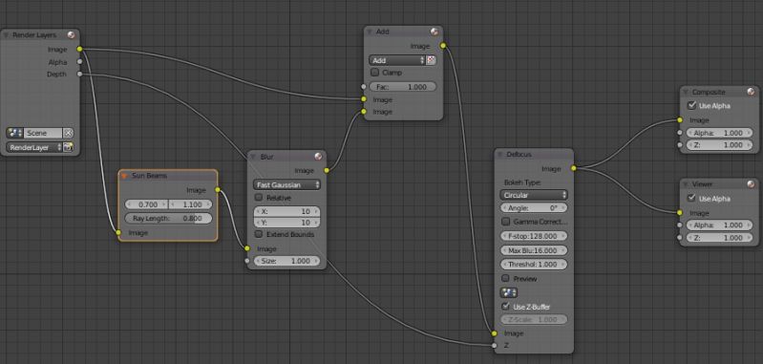Viewport: 763px width, 364px height.
Task: Collapse the Defocus node
Action: pos(500,154)
